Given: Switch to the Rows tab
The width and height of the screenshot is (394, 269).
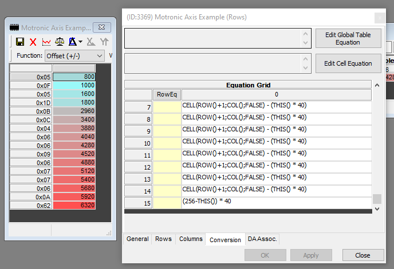Looking at the screenshot, I should coord(163,239).
